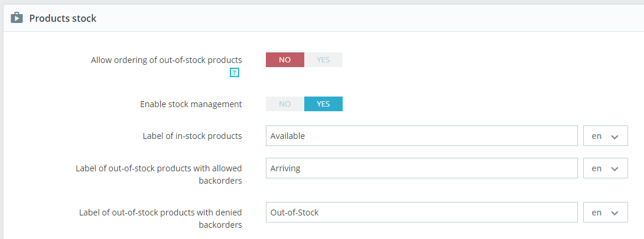Set Allow ordering out-of-stock to NO
644x239 pixels.
pos(285,60)
